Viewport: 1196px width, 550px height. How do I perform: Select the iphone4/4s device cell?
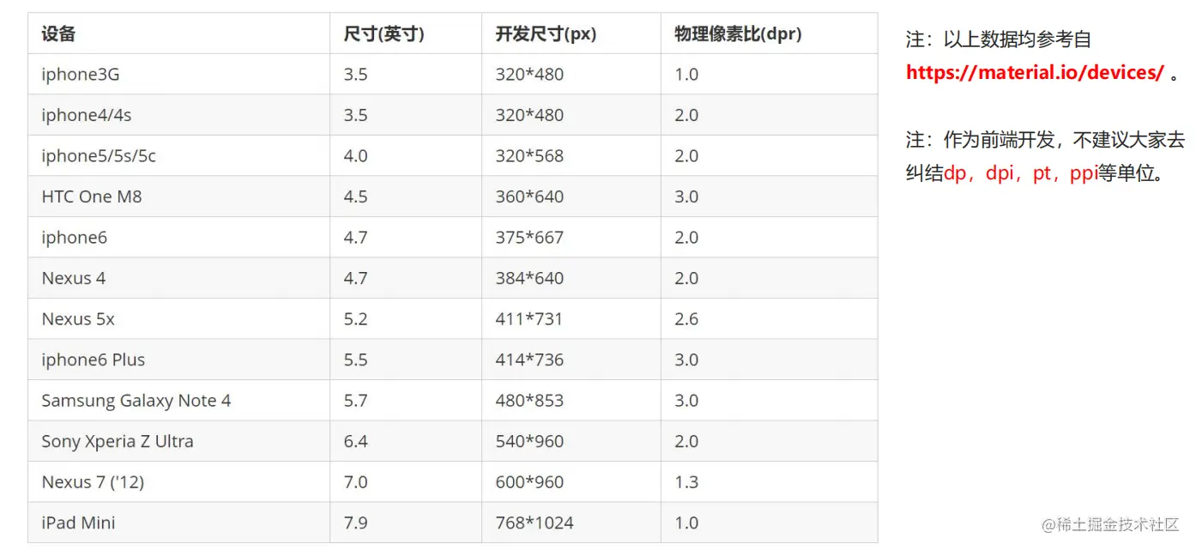(87, 115)
